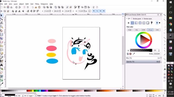Select the Zoom magnifier tool
The height and width of the screenshot is (97, 174).
(1, 27)
